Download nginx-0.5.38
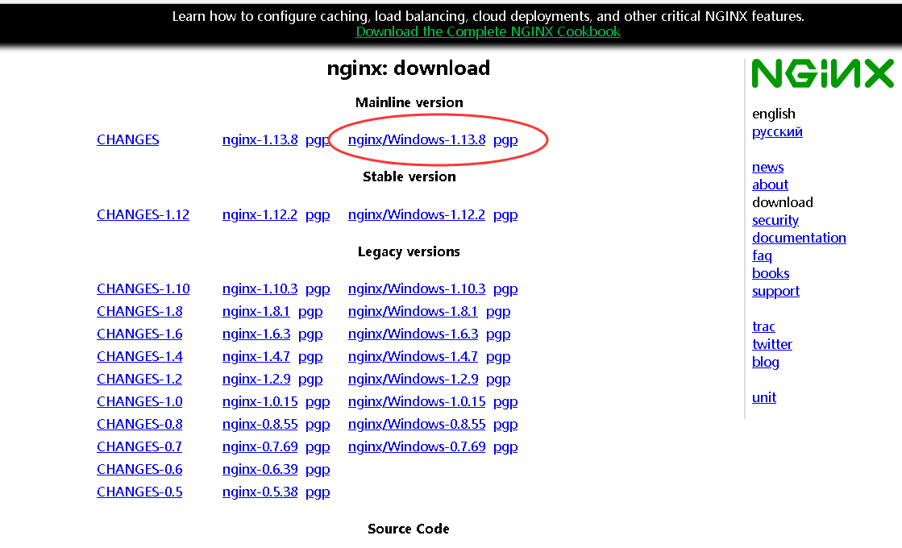The image size is (902, 548). 260,492
